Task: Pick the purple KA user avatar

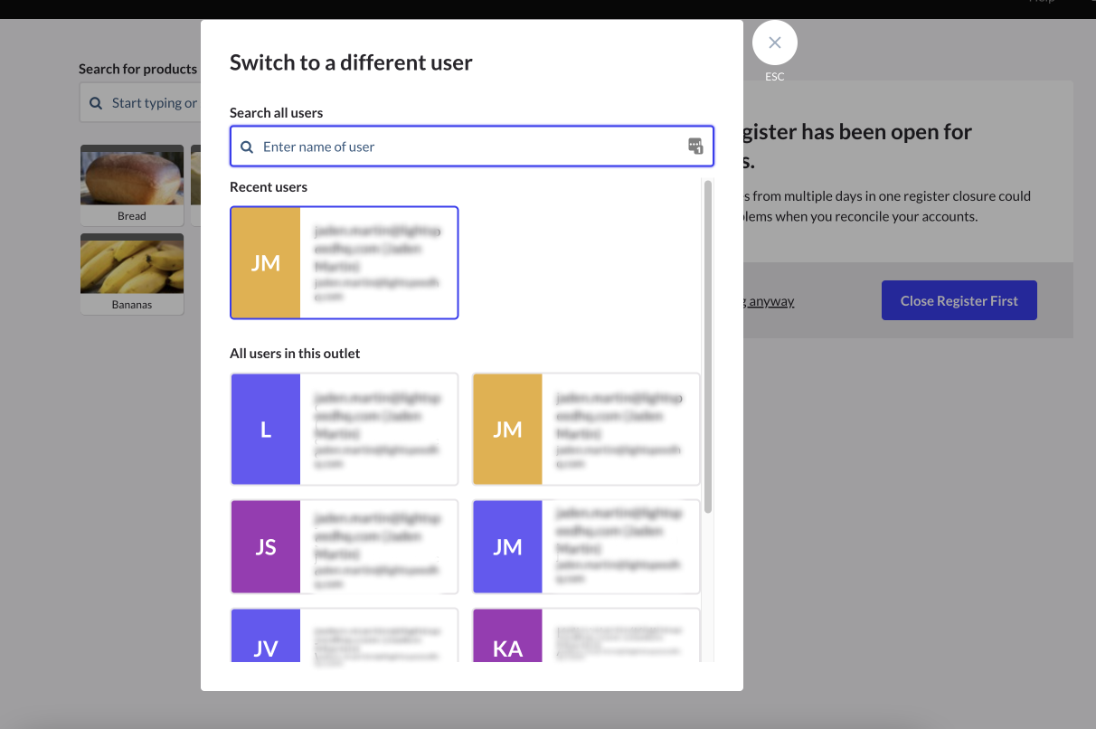Action: click(507, 637)
